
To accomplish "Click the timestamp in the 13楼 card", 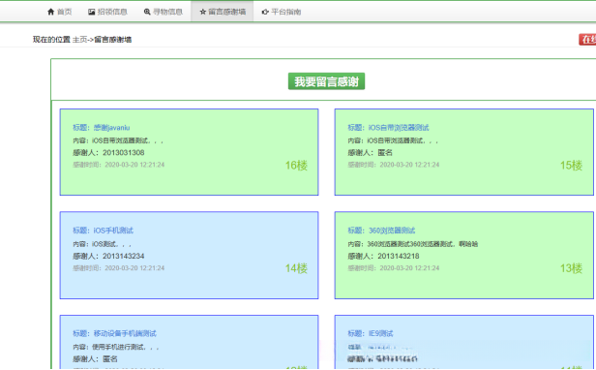I will (x=409, y=268).
